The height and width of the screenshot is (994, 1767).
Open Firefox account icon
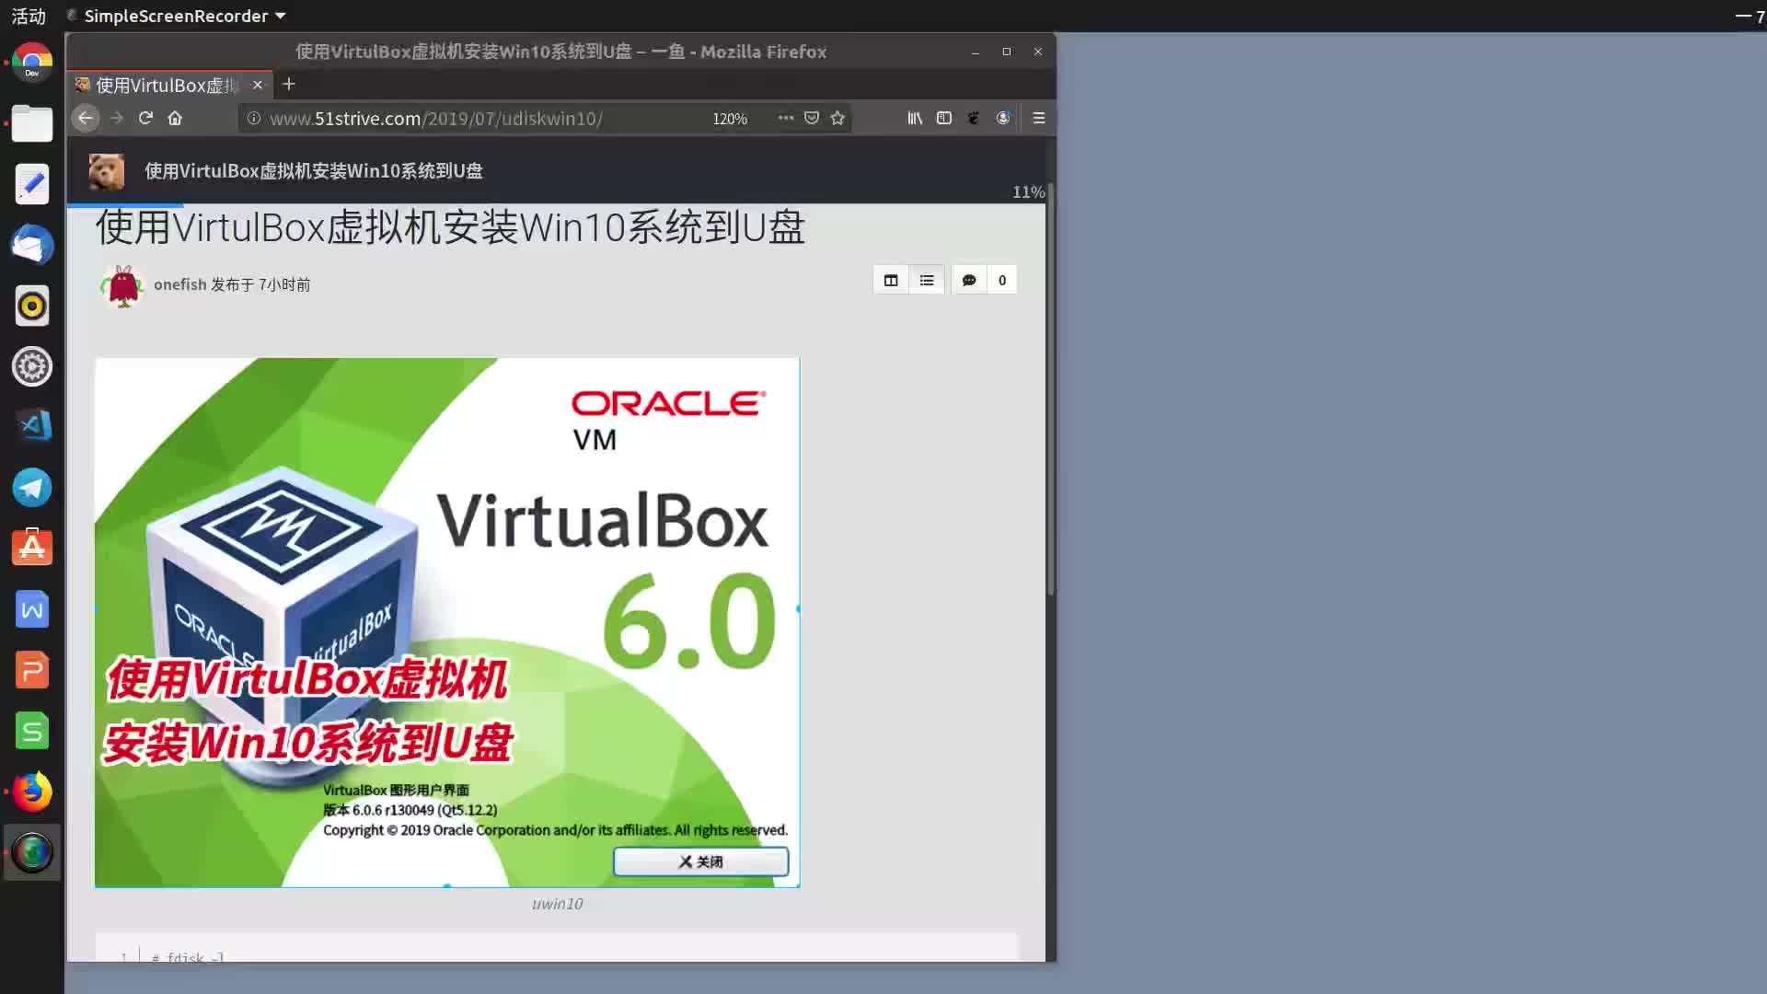coord(1003,118)
